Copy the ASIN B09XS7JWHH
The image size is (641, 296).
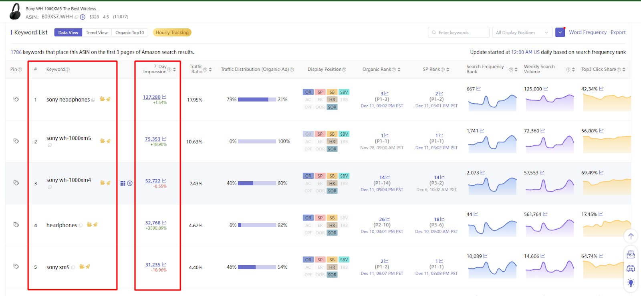(x=77, y=17)
